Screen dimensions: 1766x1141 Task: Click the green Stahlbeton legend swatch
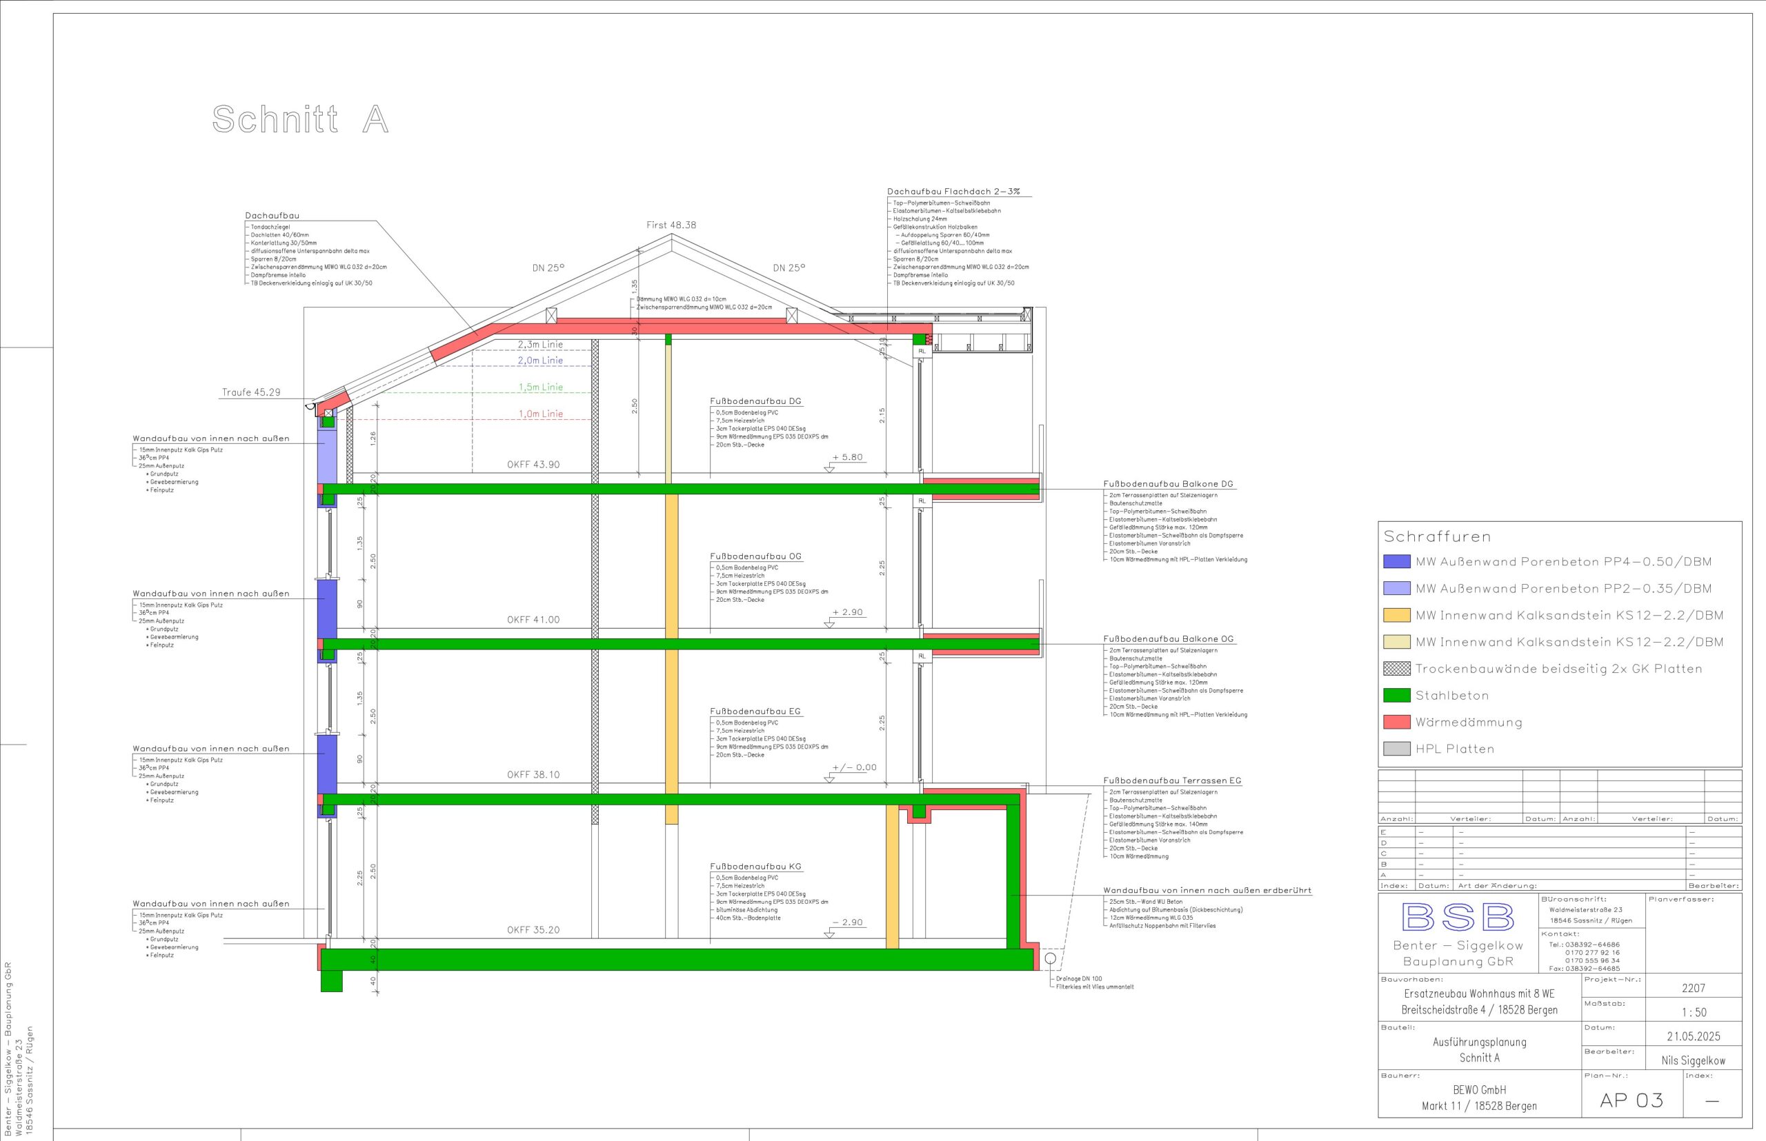tap(1396, 695)
